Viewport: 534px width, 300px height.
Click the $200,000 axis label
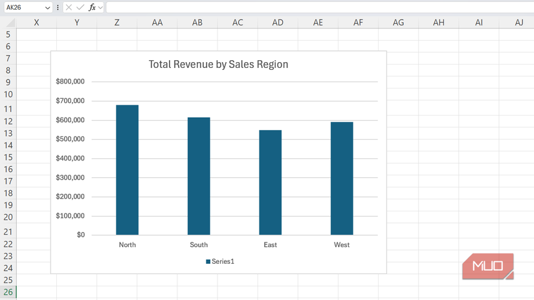[70, 197]
